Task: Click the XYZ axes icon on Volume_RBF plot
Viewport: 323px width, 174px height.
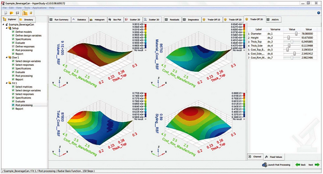Action: pos(55,82)
